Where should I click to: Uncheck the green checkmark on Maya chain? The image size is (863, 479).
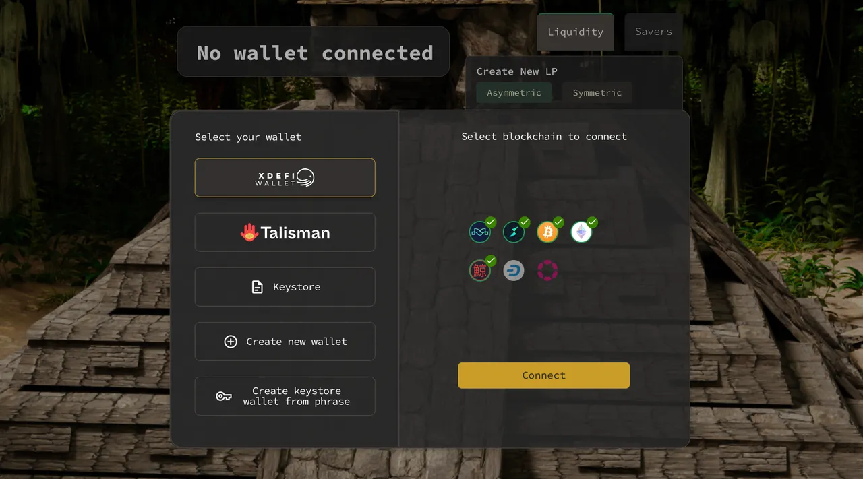(x=491, y=222)
